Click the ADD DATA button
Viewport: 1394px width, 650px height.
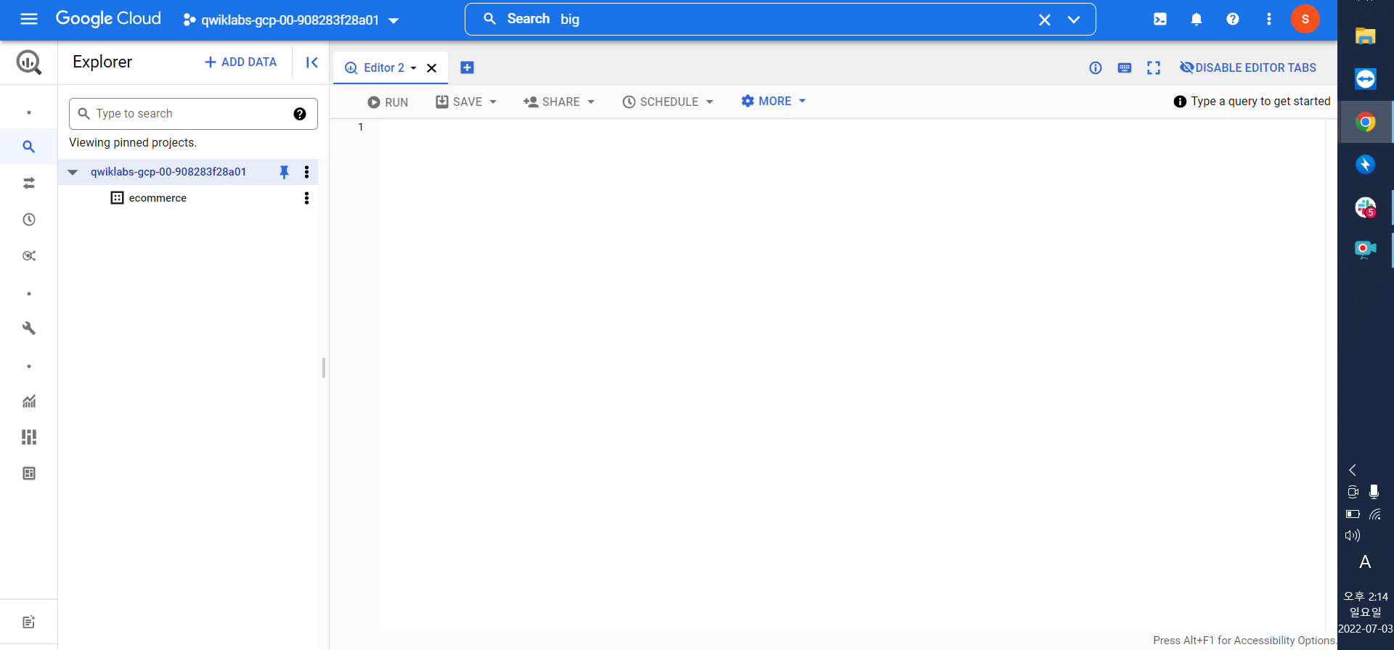tap(240, 62)
